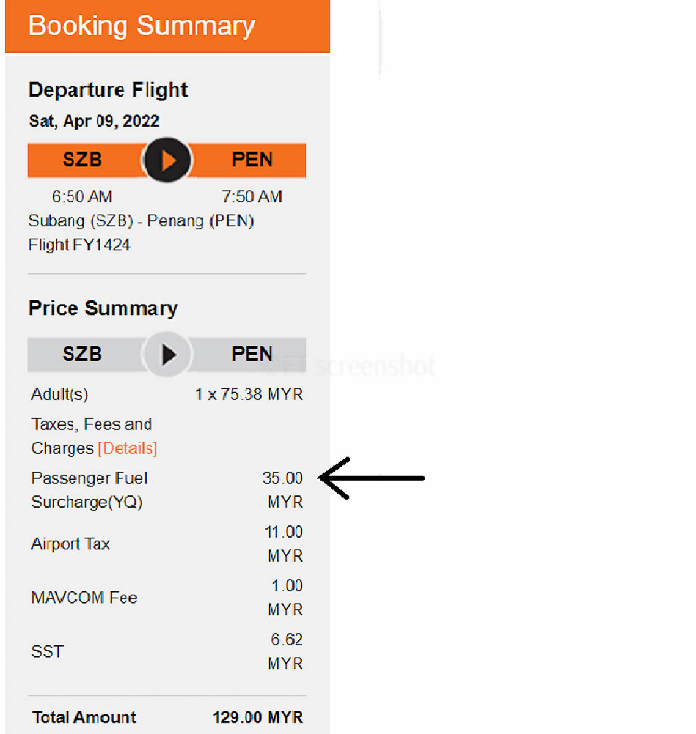The height and width of the screenshot is (734, 696).
Task: Select the orange SZB origin label
Action: click(82, 160)
